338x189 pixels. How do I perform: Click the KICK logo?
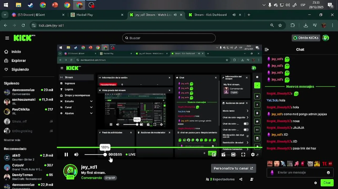[x=24, y=38]
